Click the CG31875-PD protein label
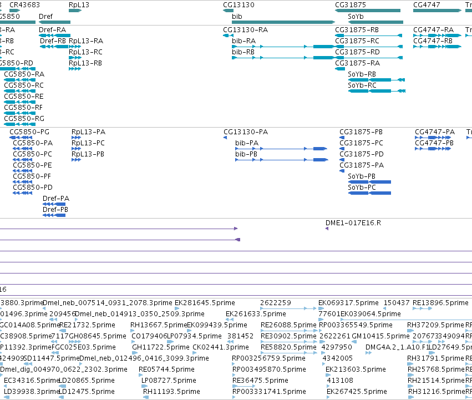472x400 pixels. click(362, 154)
